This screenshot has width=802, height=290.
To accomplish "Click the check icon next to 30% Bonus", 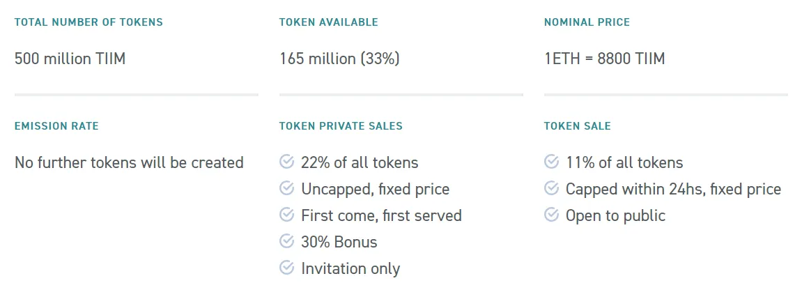I will 286,241.
